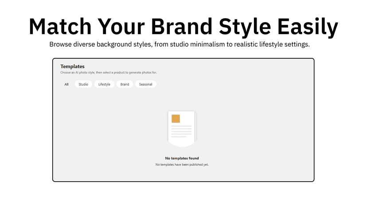Switch to the Lifestyle filter
This screenshot has width=367, height=206.
pyautogui.click(x=104, y=84)
